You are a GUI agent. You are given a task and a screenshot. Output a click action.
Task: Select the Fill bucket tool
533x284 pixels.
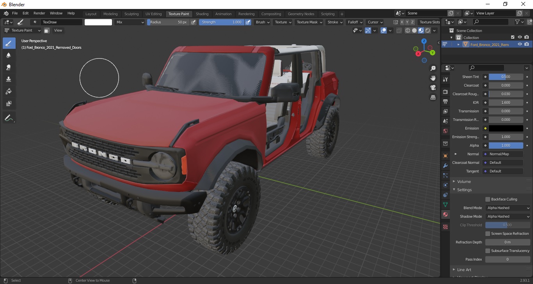click(x=9, y=91)
